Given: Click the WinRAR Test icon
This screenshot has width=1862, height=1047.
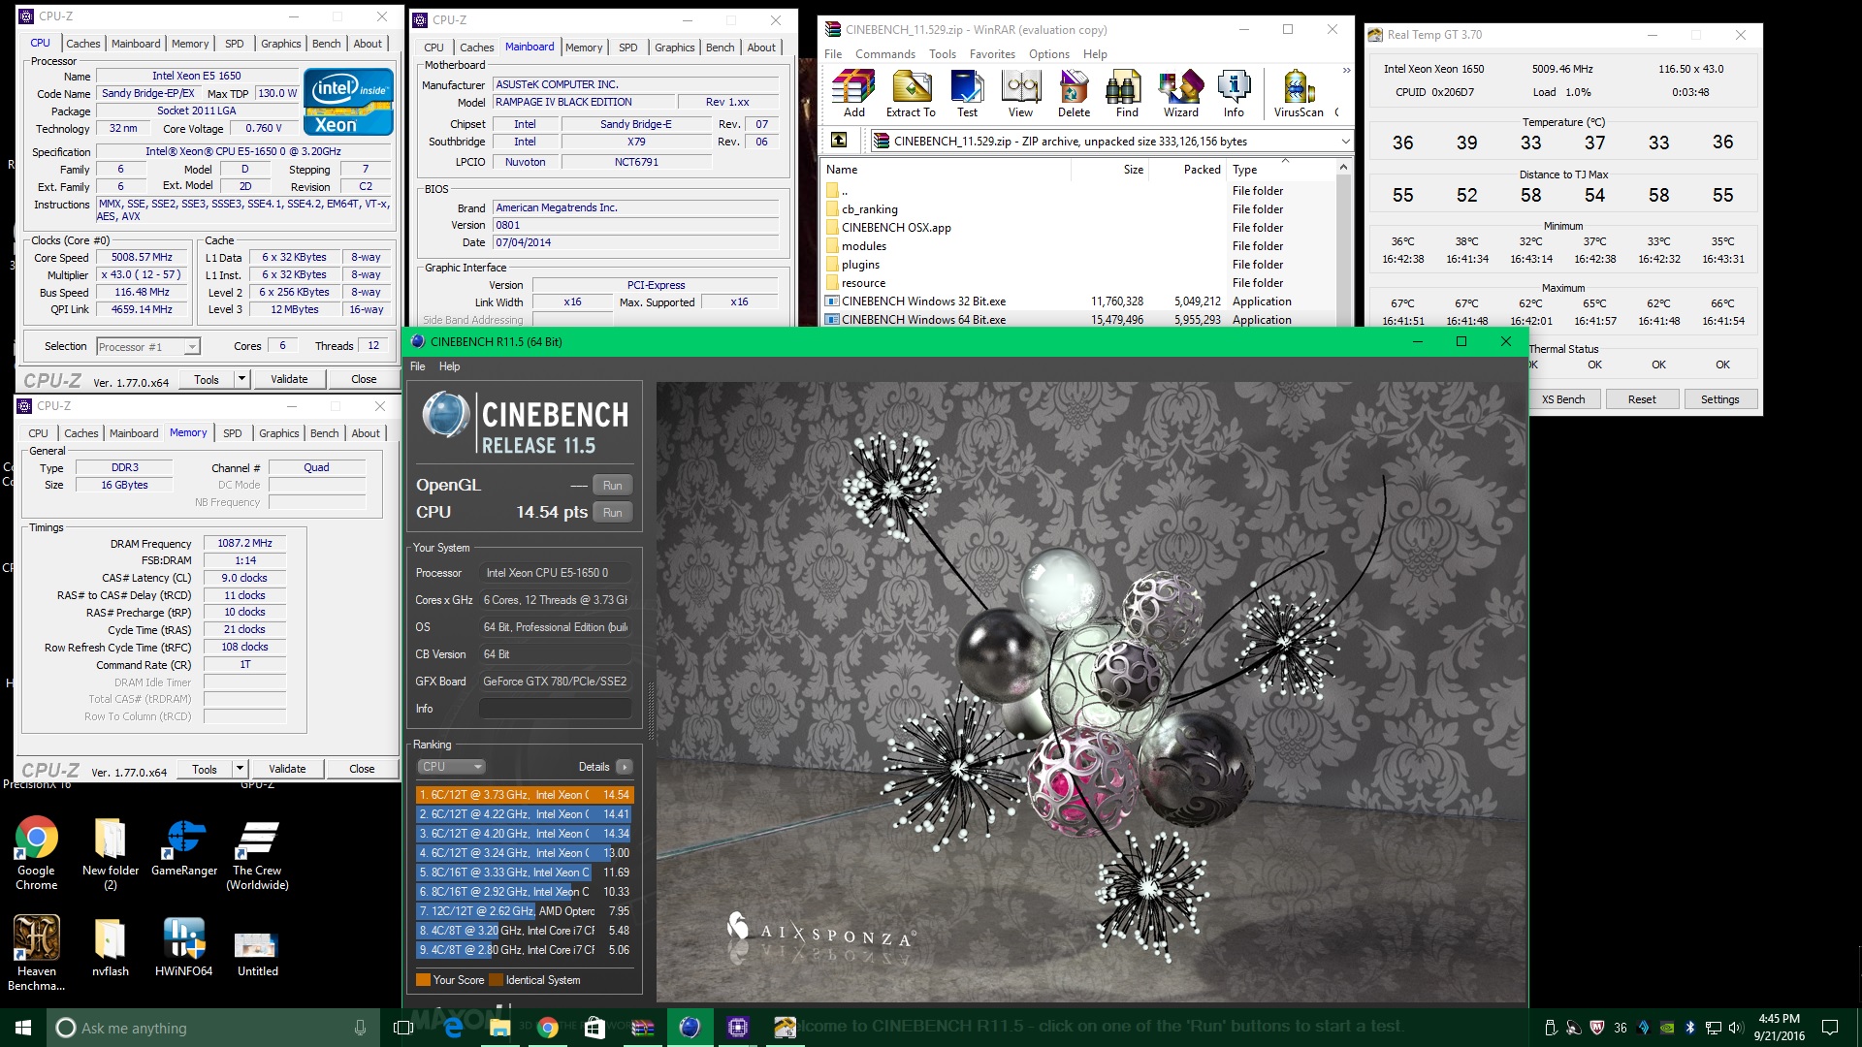Looking at the screenshot, I should (967, 94).
